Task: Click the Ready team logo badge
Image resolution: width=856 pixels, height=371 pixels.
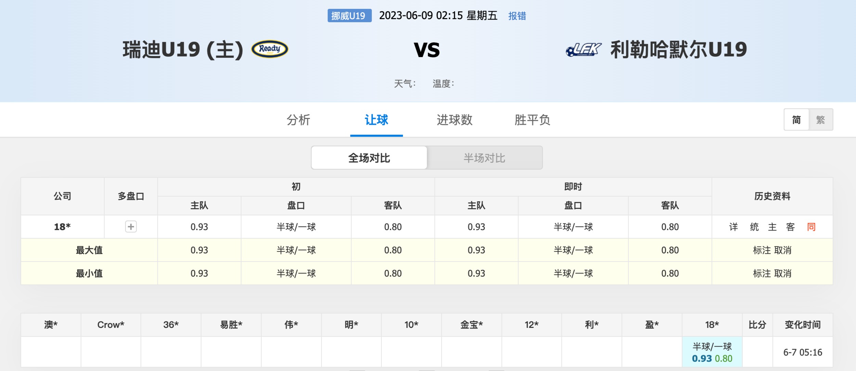Action: (270, 49)
